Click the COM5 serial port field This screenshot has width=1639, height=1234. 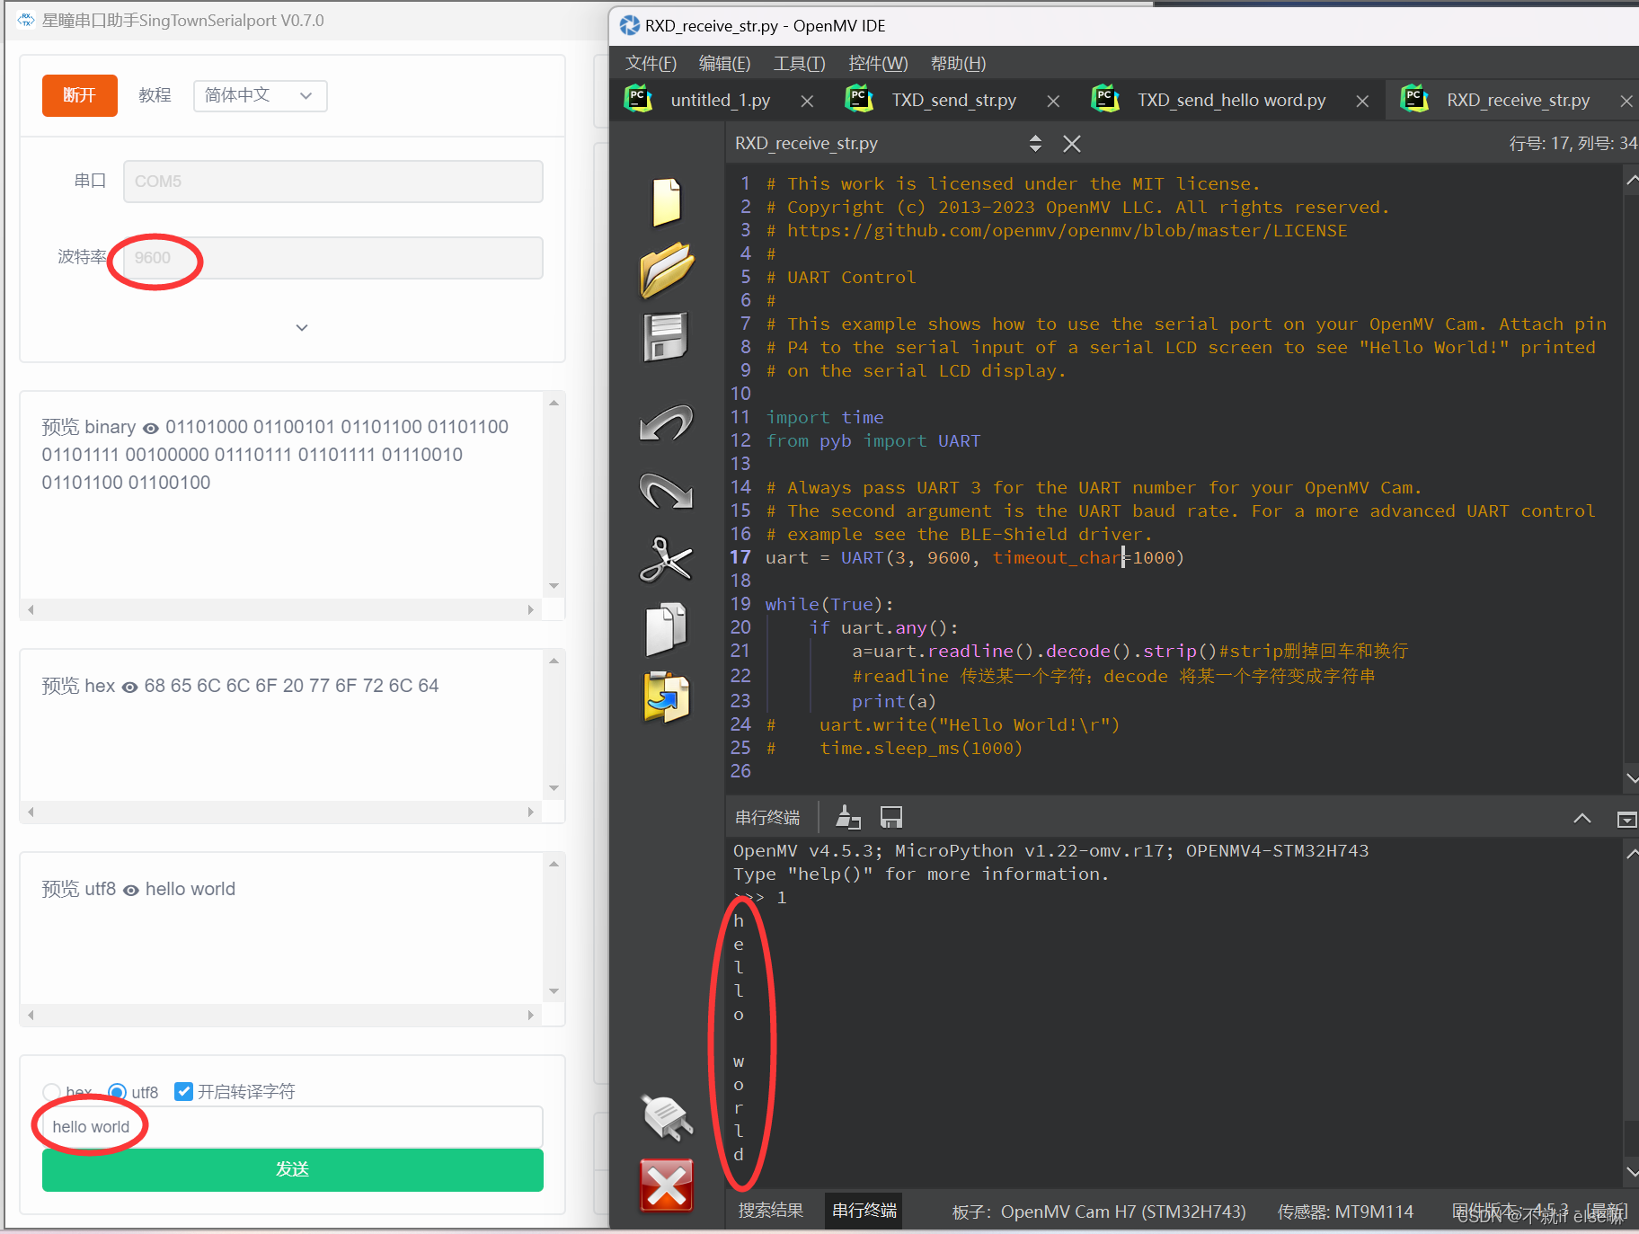point(332,182)
